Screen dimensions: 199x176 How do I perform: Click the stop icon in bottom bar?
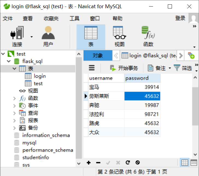[137, 163]
